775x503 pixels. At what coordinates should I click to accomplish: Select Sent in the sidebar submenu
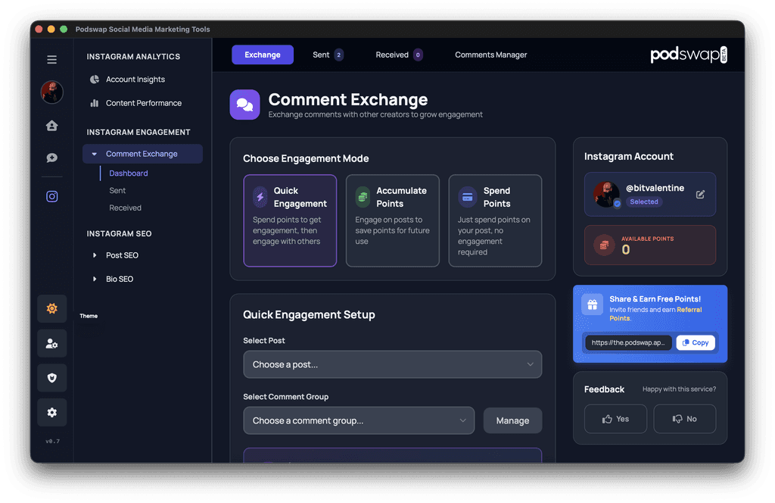click(x=117, y=190)
